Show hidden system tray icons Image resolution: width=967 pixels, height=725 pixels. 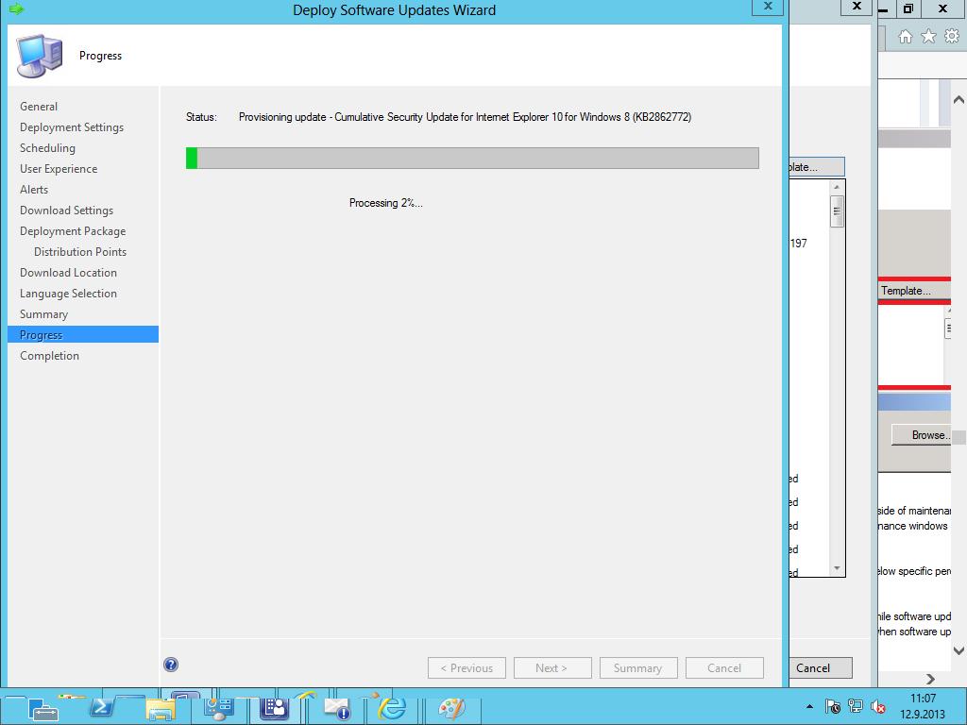click(809, 707)
